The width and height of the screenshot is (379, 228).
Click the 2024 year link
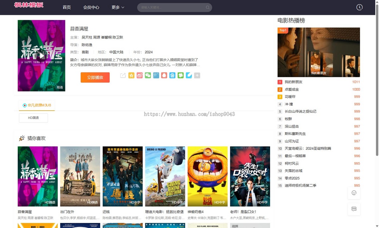(x=149, y=52)
